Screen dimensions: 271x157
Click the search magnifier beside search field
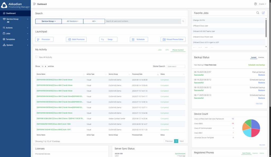tap(183, 21)
